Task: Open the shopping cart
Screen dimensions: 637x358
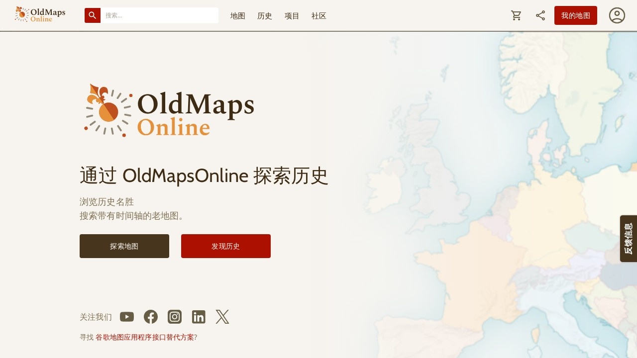Action: (x=516, y=15)
